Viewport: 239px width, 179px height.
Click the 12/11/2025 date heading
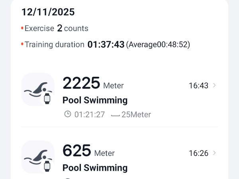point(48,12)
